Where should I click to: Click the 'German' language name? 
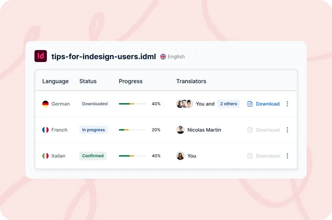point(61,104)
